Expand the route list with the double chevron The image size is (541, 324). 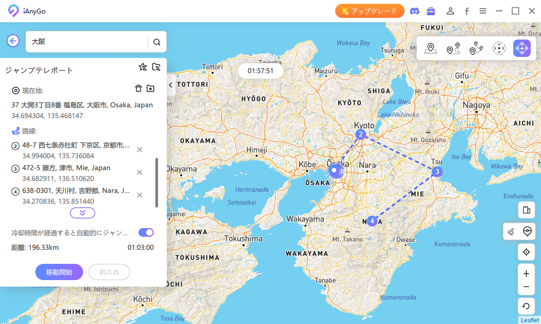83,213
